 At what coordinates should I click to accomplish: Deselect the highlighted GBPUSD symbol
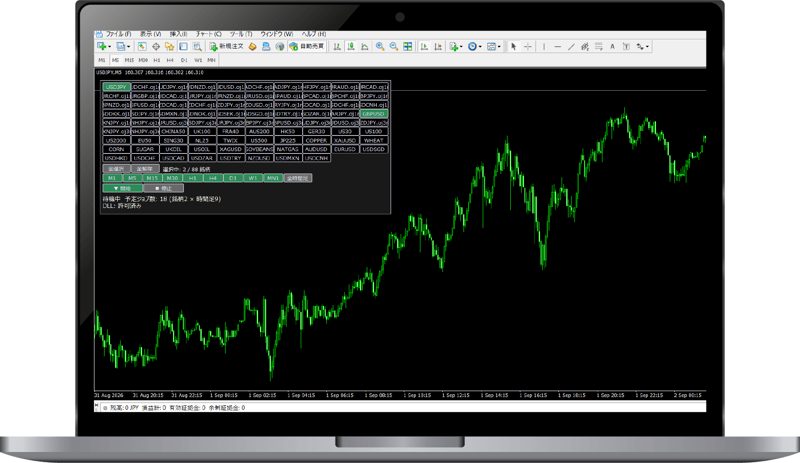pyautogui.click(x=374, y=114)
